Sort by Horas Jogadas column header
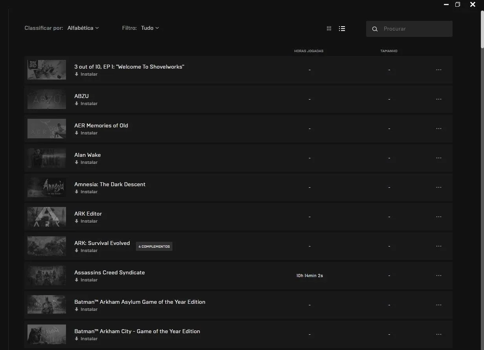The height and width of the screenshot is (350, 484). [309, 51]
